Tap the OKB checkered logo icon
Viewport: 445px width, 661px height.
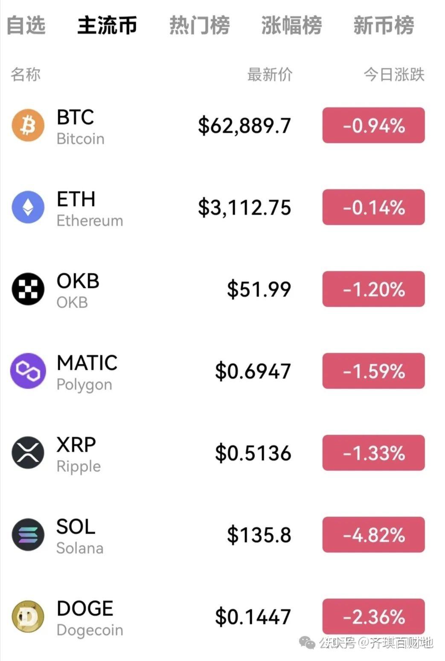coord(28,289)
